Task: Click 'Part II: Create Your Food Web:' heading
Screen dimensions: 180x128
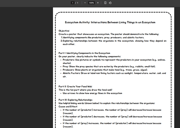Action: 76,86
